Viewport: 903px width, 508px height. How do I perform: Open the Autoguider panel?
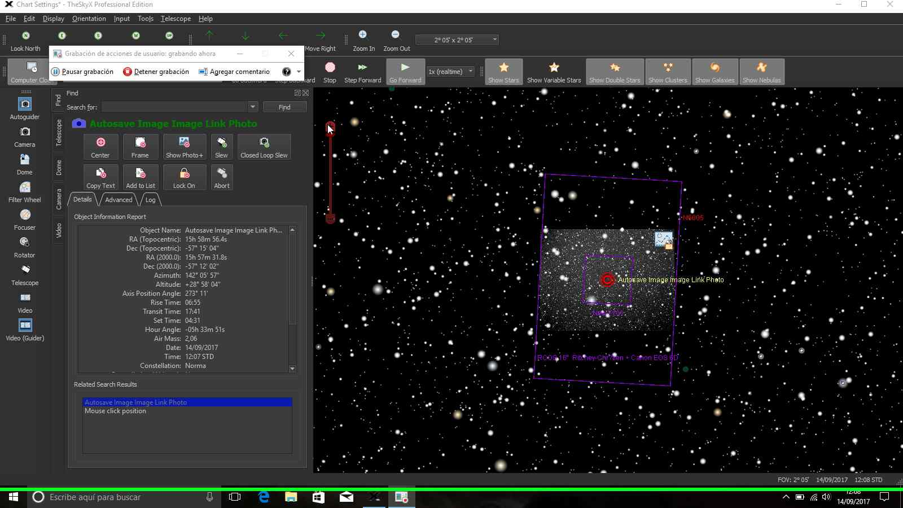tap(25, 108)
